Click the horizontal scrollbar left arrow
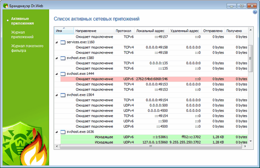The height and width of the screenshot is (168, 260). click(57, 146)
